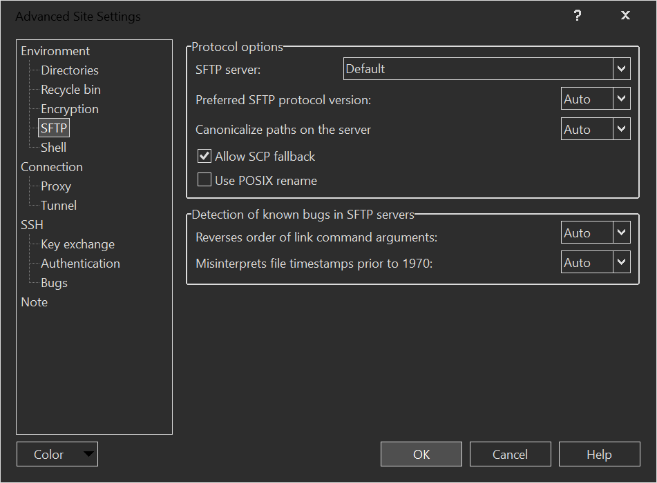Open the SFTP server dropdown

click(x=486, y=68)
